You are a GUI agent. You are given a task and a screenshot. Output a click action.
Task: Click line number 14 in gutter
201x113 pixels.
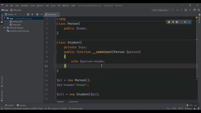coord(46,80)
